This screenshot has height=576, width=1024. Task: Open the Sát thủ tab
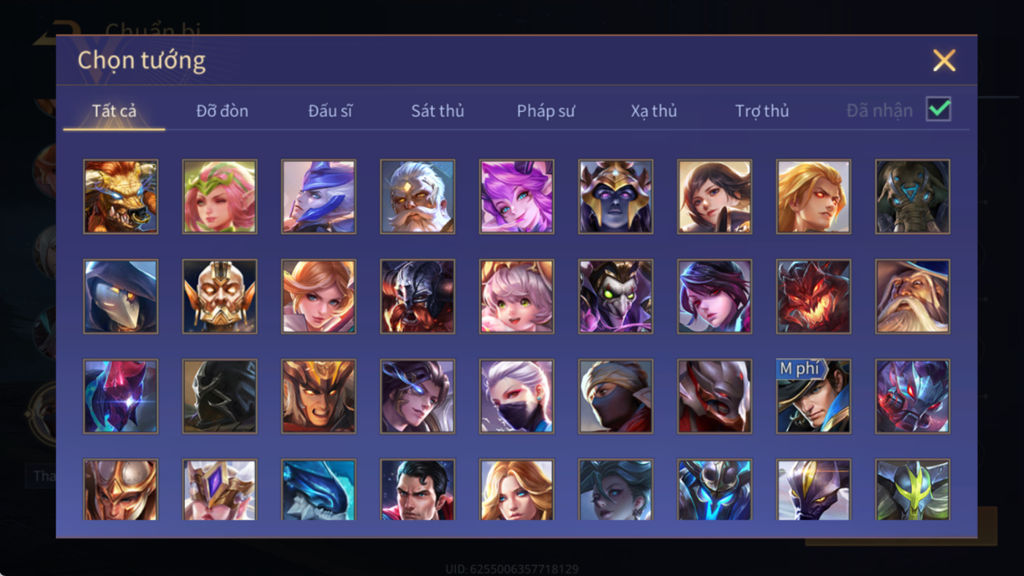click(437, 111)
